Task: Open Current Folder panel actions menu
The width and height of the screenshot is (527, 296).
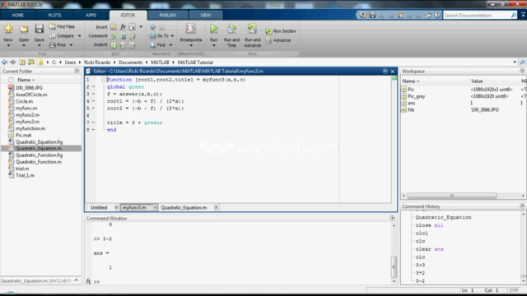Action: click(x=77, y=71)
